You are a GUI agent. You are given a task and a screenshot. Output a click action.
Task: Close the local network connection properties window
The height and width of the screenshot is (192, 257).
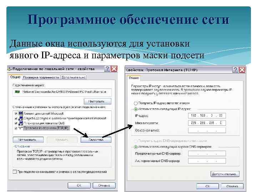coord(114,69)
